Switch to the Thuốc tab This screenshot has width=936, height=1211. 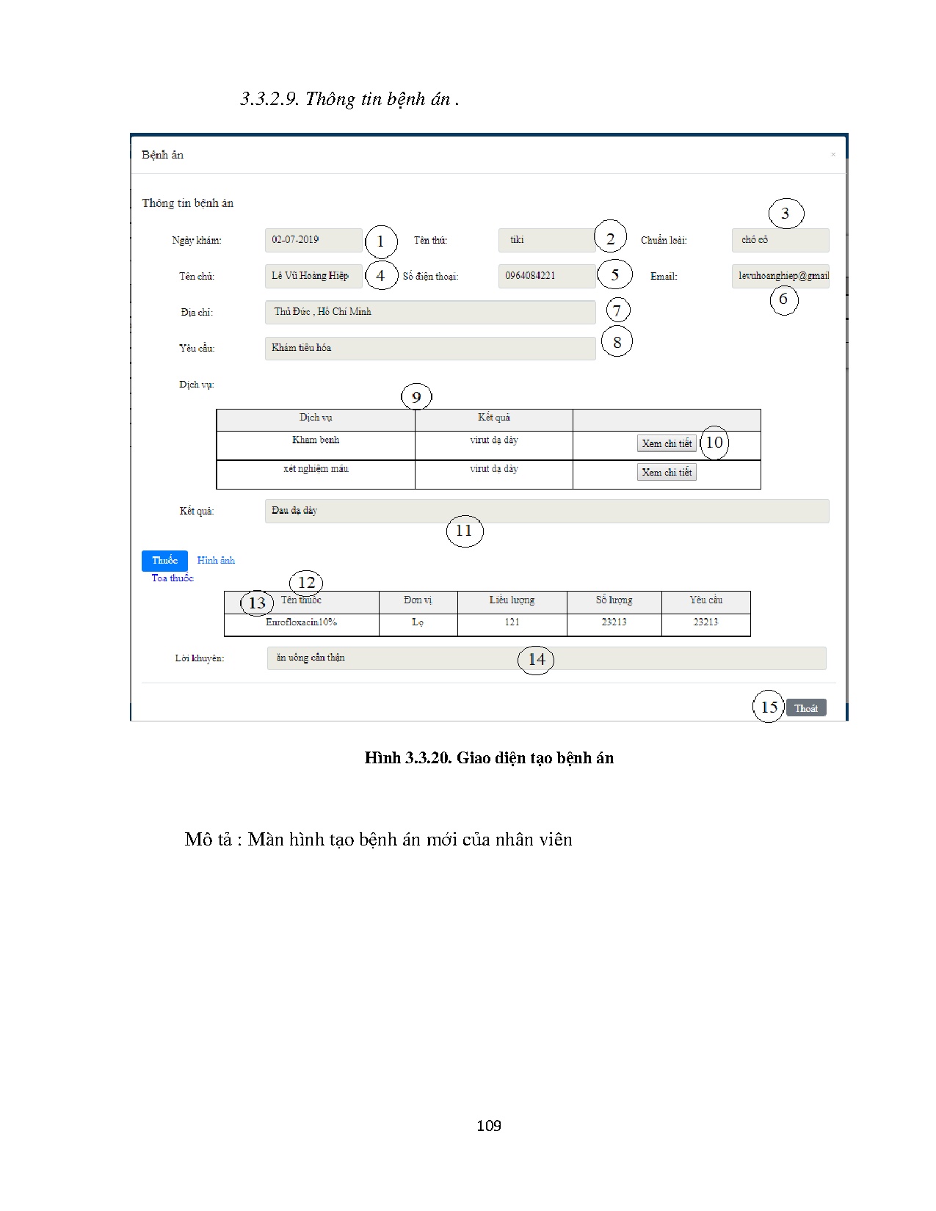click(x=164, y=561)
